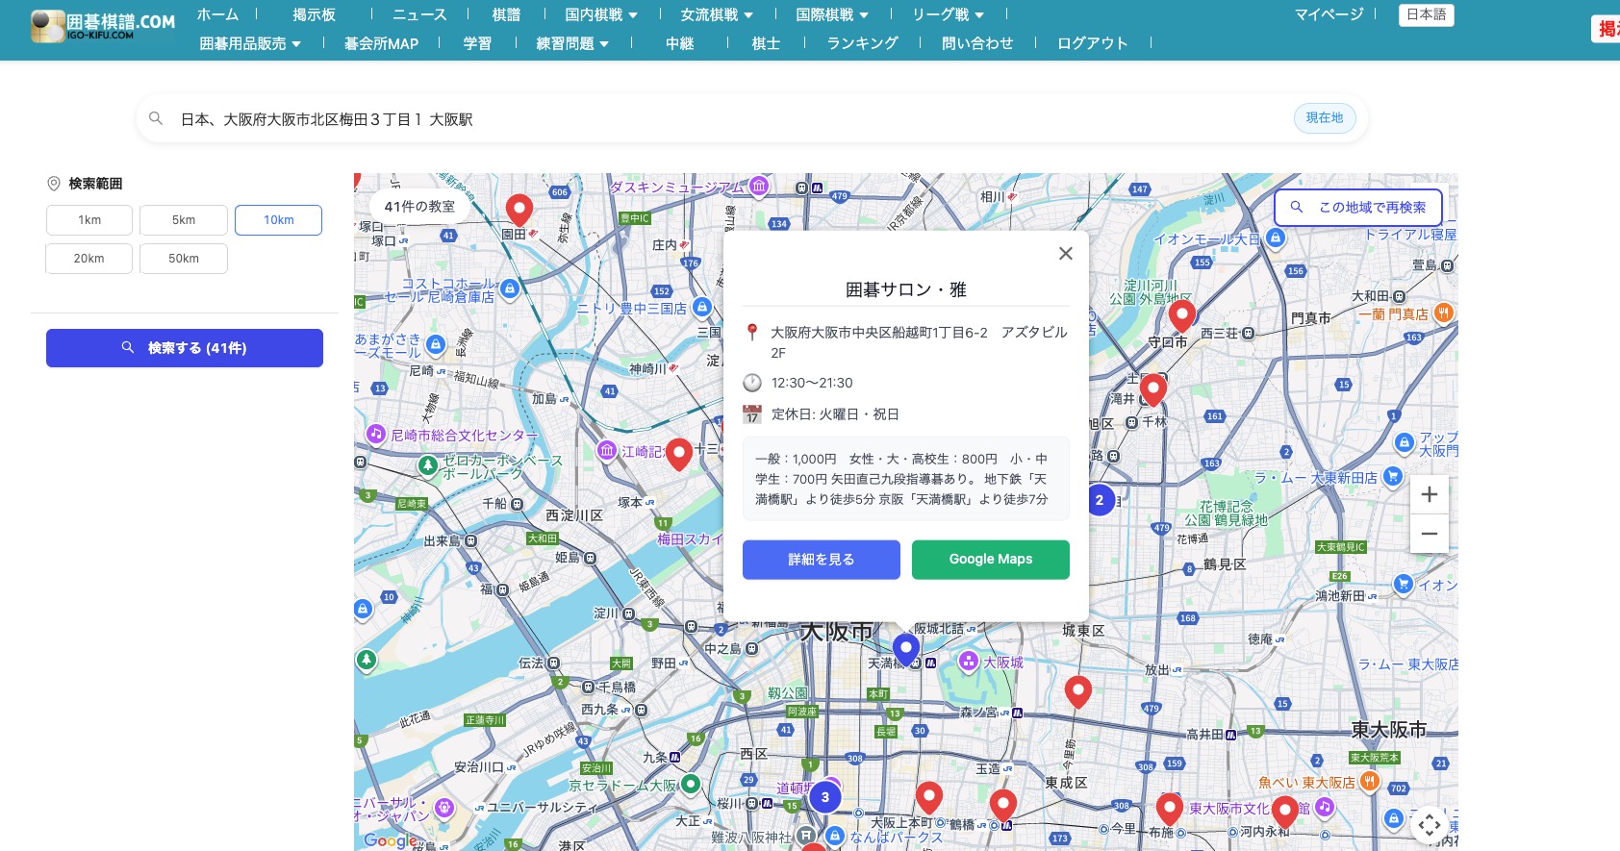1620x851 pixels.
Task: Zoom out the map with minus button
Action: tap(1430, 534)
